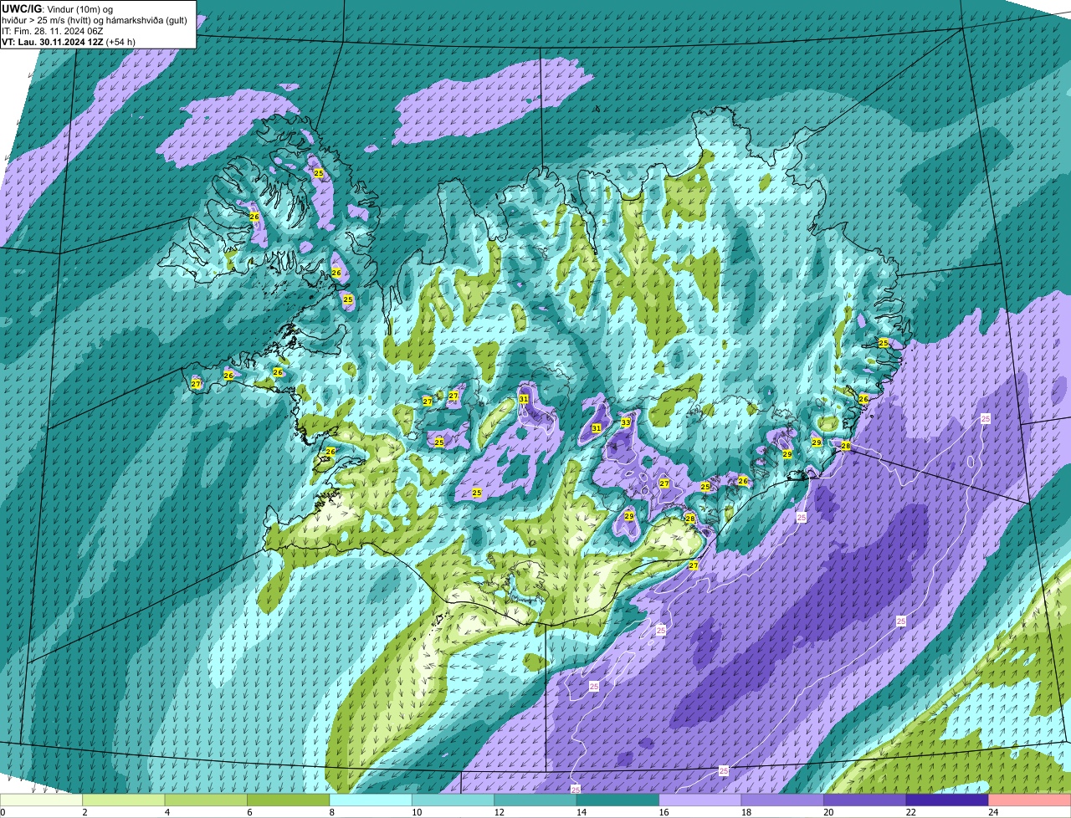Click the legend tick label "14"

(x=581, y=812)
